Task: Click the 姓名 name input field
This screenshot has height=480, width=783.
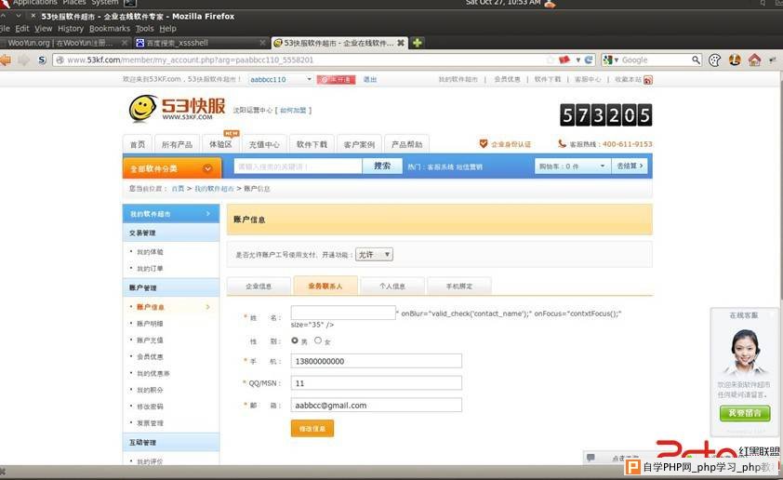Action: 343,313
